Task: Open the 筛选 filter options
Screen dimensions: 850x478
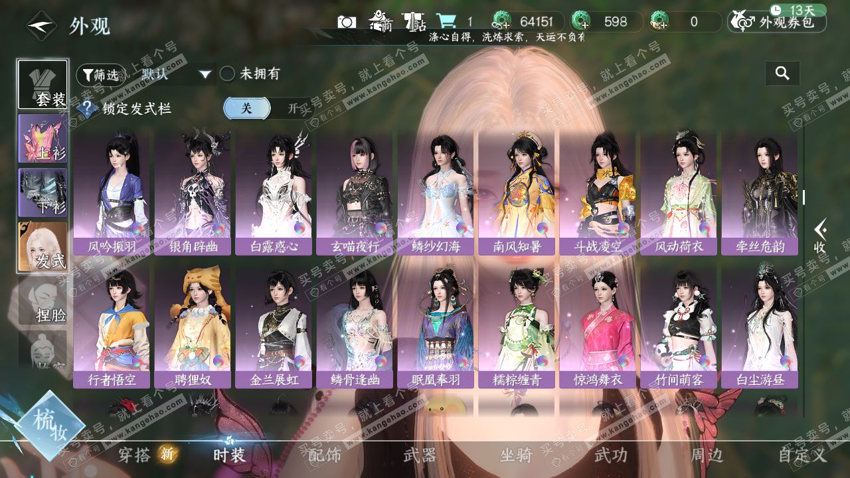Action: [x=100, y=75]
